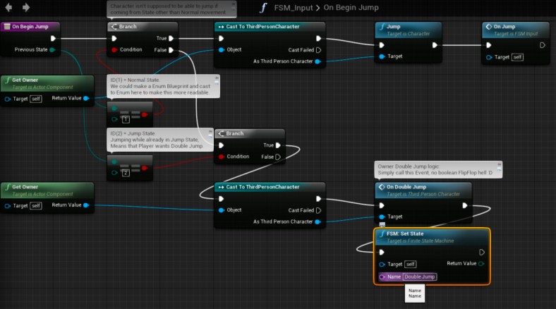Click the Return Value pin on FSM: Set State

[x=481, y=264]
